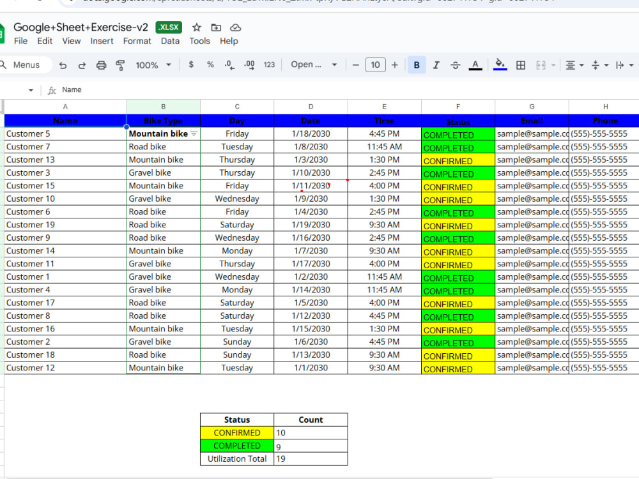Open more number formats 123
The image size is (639, 479).
[269, 65]
